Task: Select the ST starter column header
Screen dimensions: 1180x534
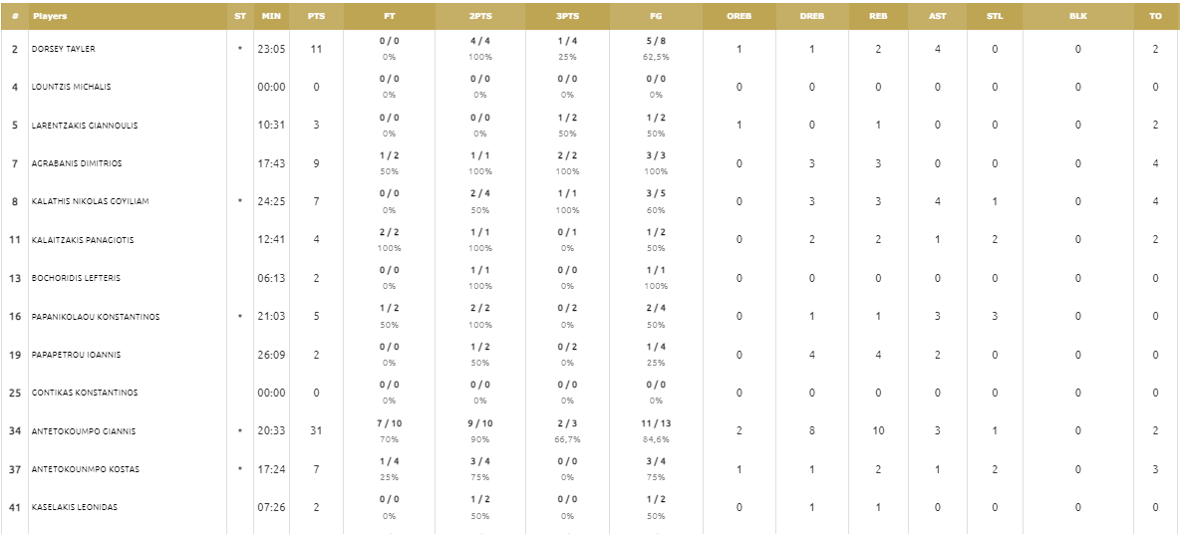Action: click(x=240, y=16)
